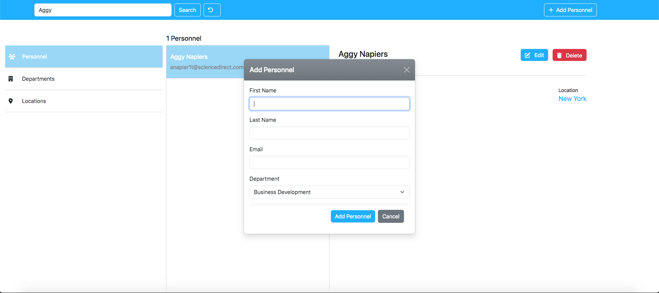Screen dimensions: 659x293
Task: Click the reset search refresh icon
Action: [211, 10]
